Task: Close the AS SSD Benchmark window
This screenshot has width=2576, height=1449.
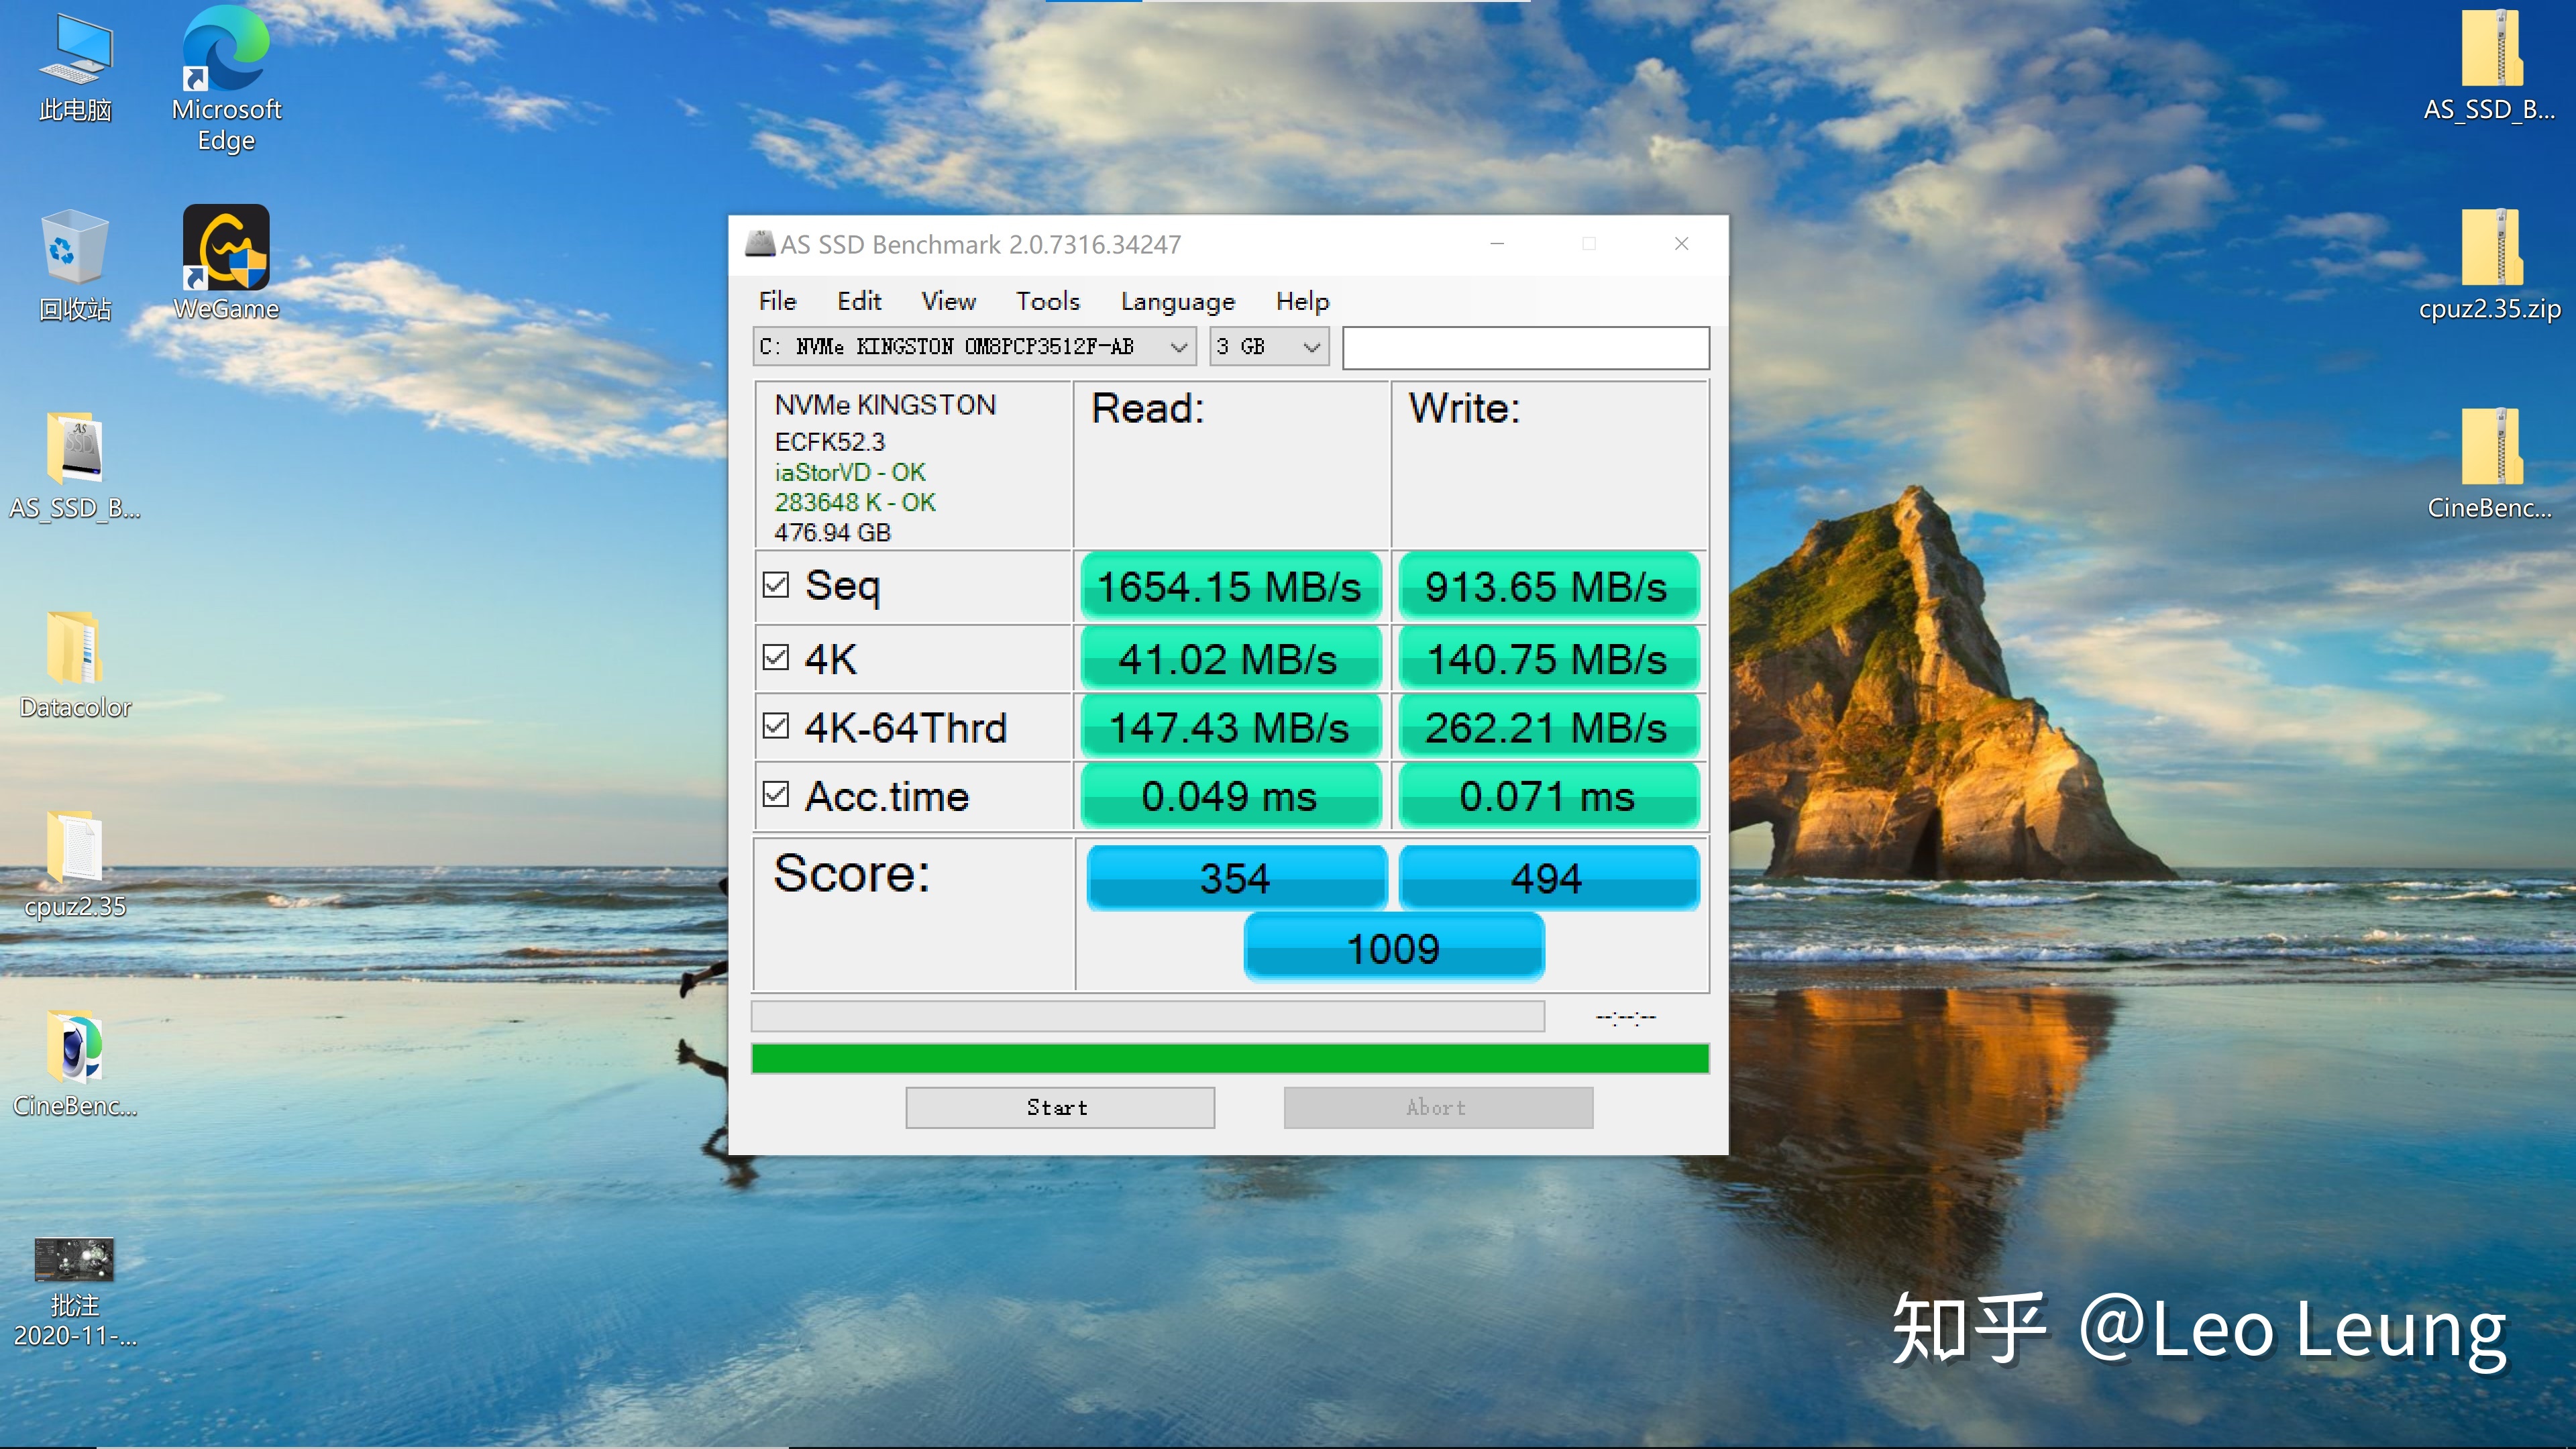Action: coord(1682,244)
